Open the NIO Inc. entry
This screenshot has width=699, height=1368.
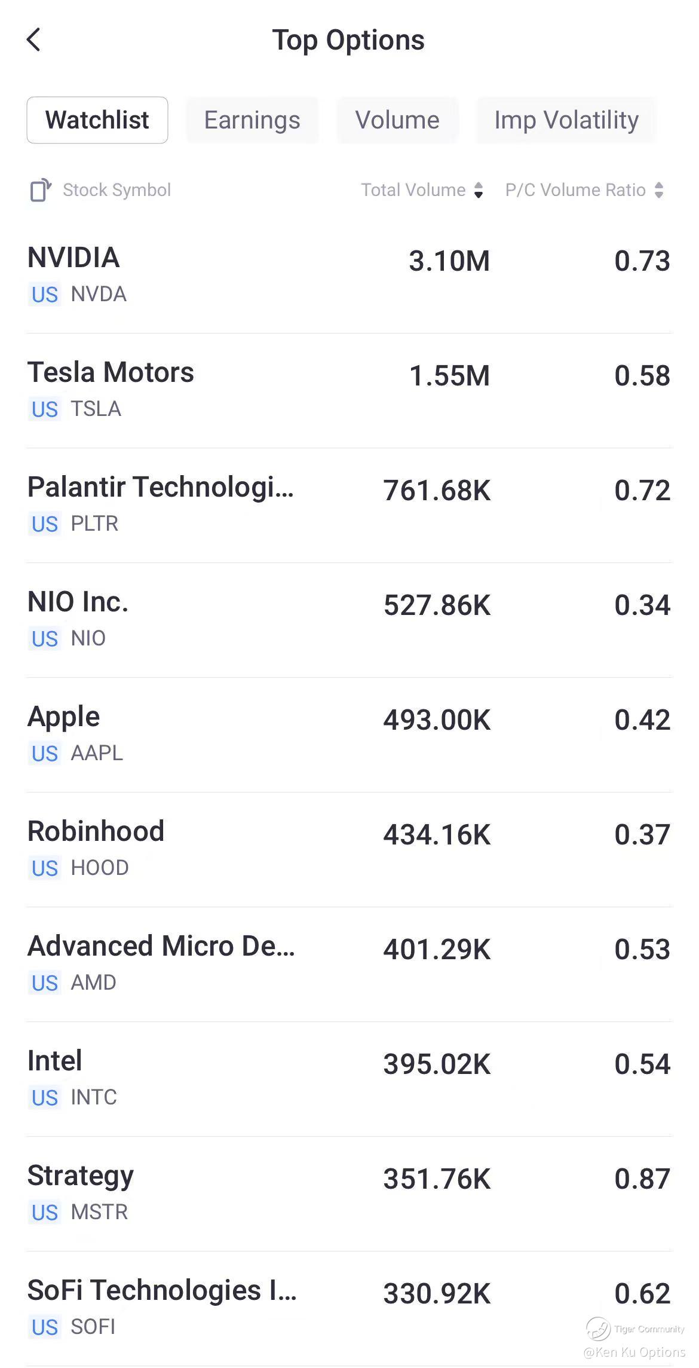click(x=349, y=619)
